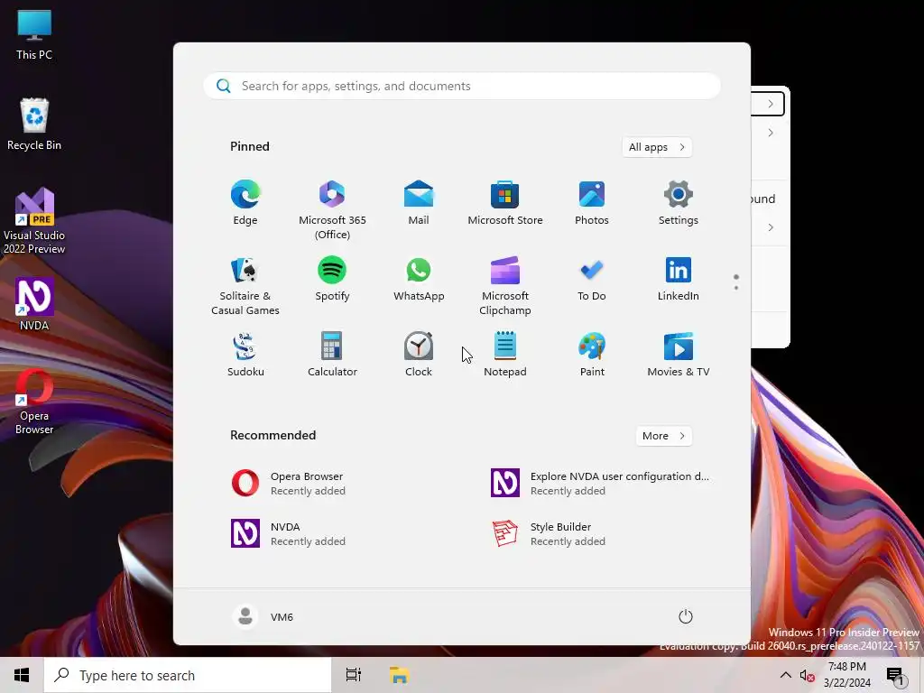
Task: Click taskbar 'Type here to search' box
Action: pos(188,675)
